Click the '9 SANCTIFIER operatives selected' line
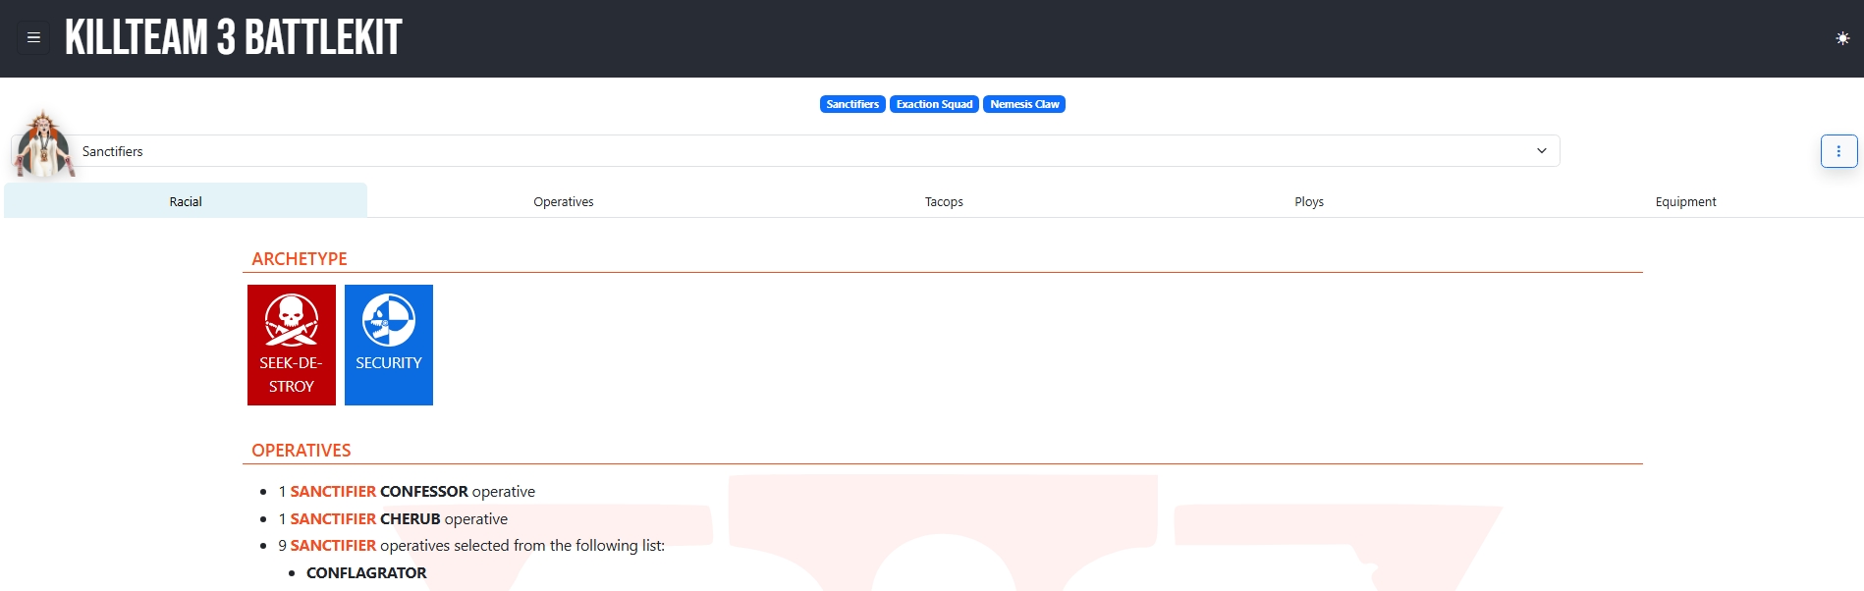This screenshot has width=1864, height=591. [471, 546]
